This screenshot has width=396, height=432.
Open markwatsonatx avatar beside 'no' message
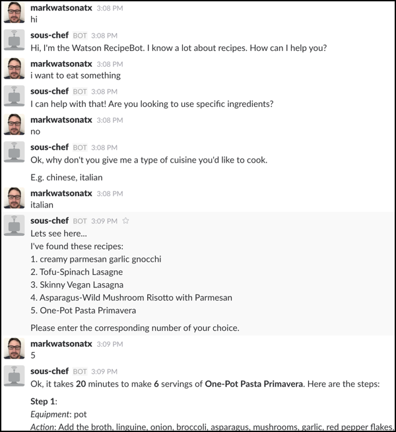coord(14,124)
